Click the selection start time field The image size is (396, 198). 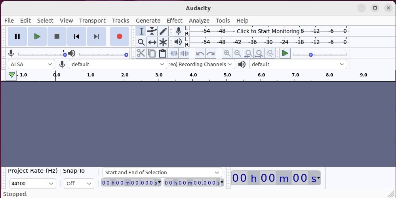point(129,183)
